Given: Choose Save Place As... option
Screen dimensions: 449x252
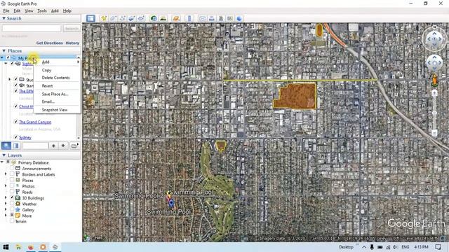Looking at the screenshot, I should [x=57, y=94].
